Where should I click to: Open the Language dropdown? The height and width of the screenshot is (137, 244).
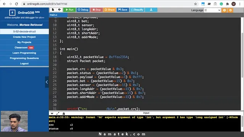tap(212, 10)
